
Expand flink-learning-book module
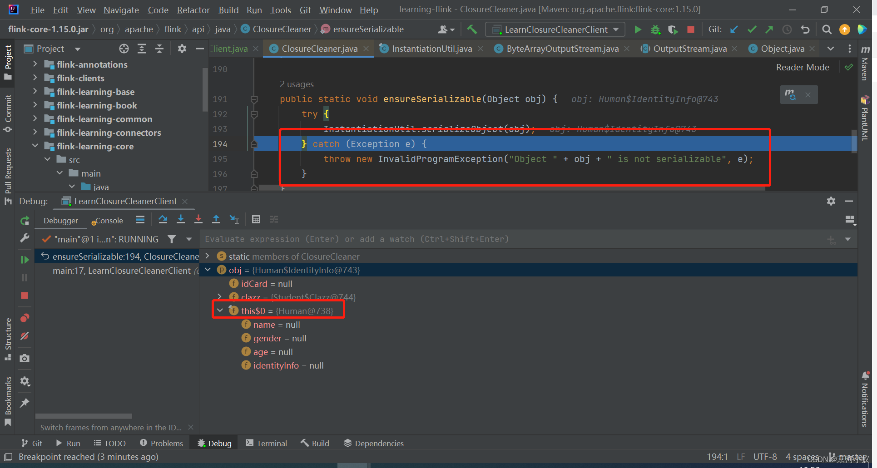[x=35, y=105]
